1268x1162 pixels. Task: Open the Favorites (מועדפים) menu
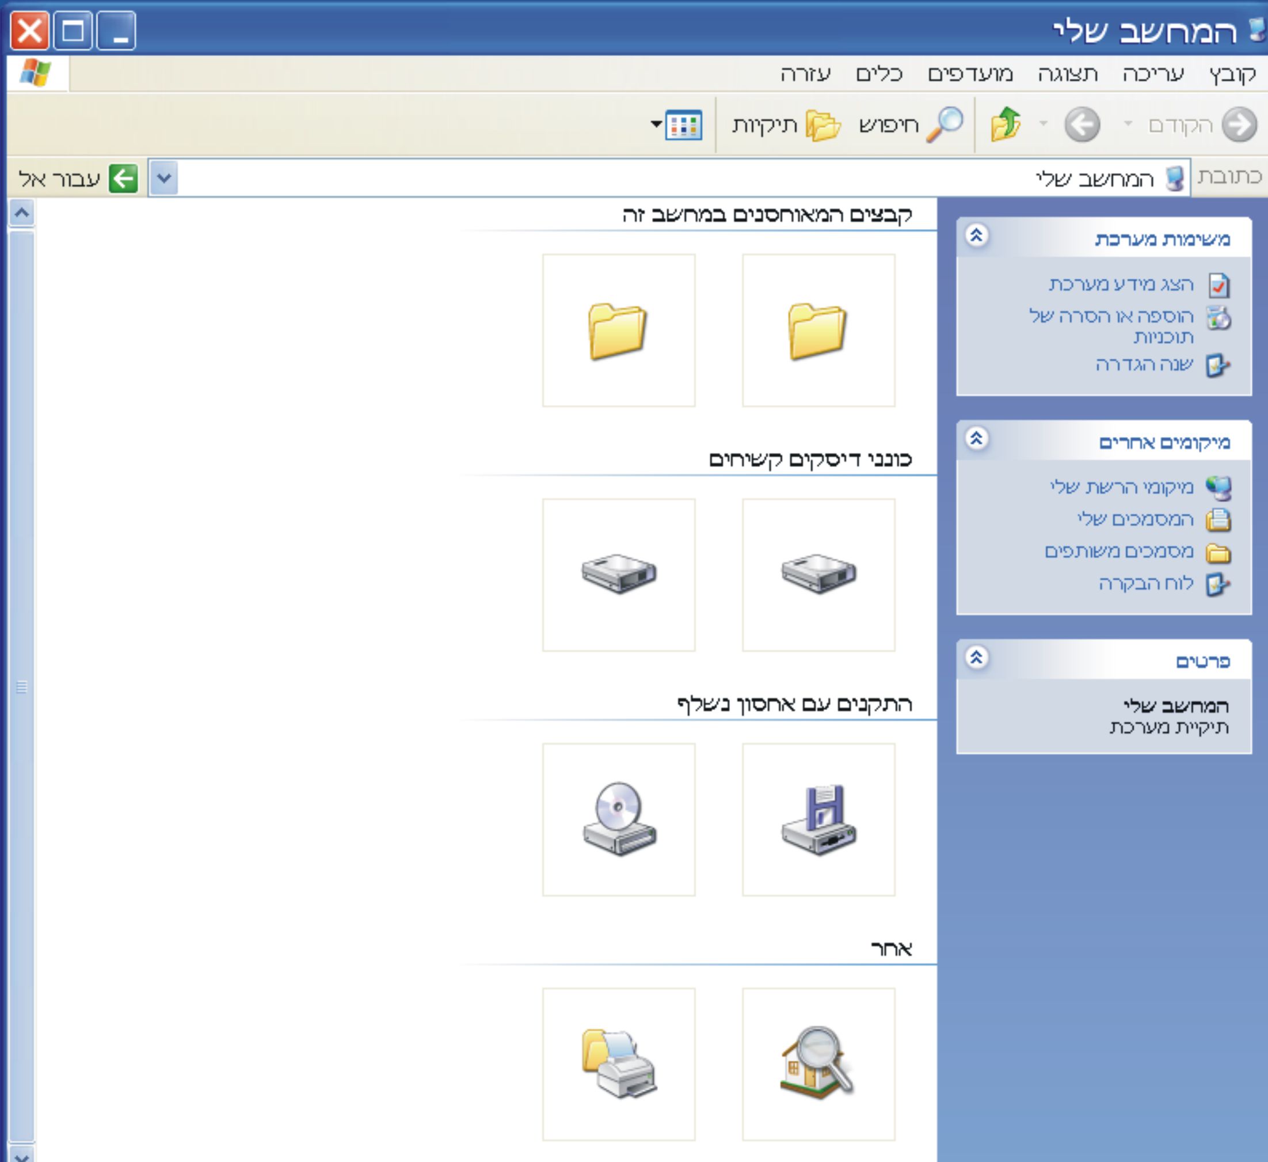pos(970,74)
